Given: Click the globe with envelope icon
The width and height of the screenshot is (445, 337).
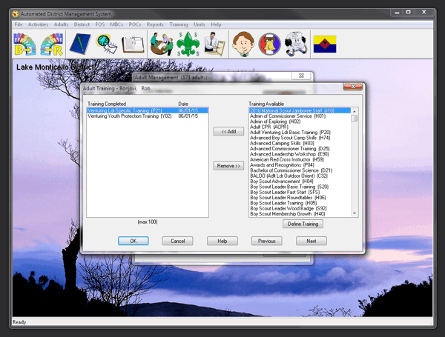Looking at the screenshot, I should tap(106, 44).
